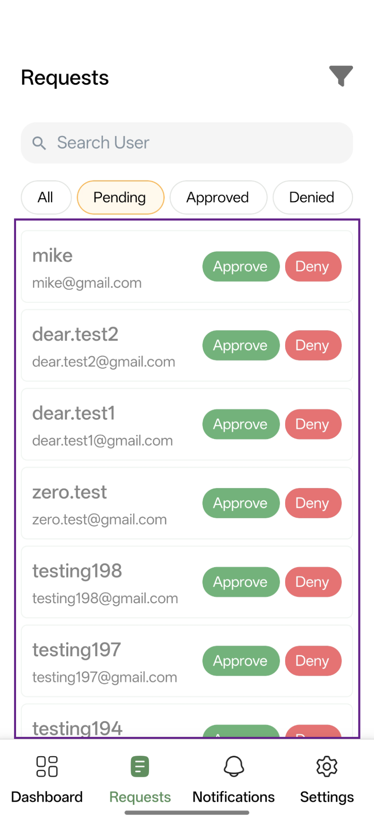This screenshot has width=374, height=822.
Task: Show Denied requests
Action: tap(312, 197)
